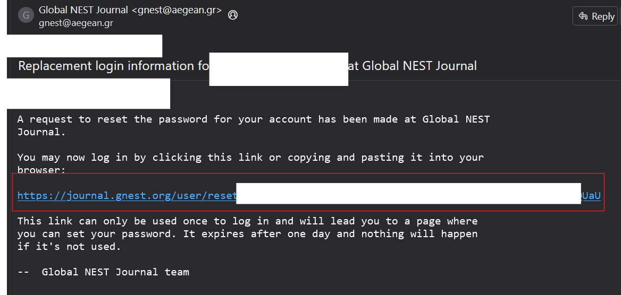Click the redacted white box above the subject

pyautogui.click(x=85, y=46)
